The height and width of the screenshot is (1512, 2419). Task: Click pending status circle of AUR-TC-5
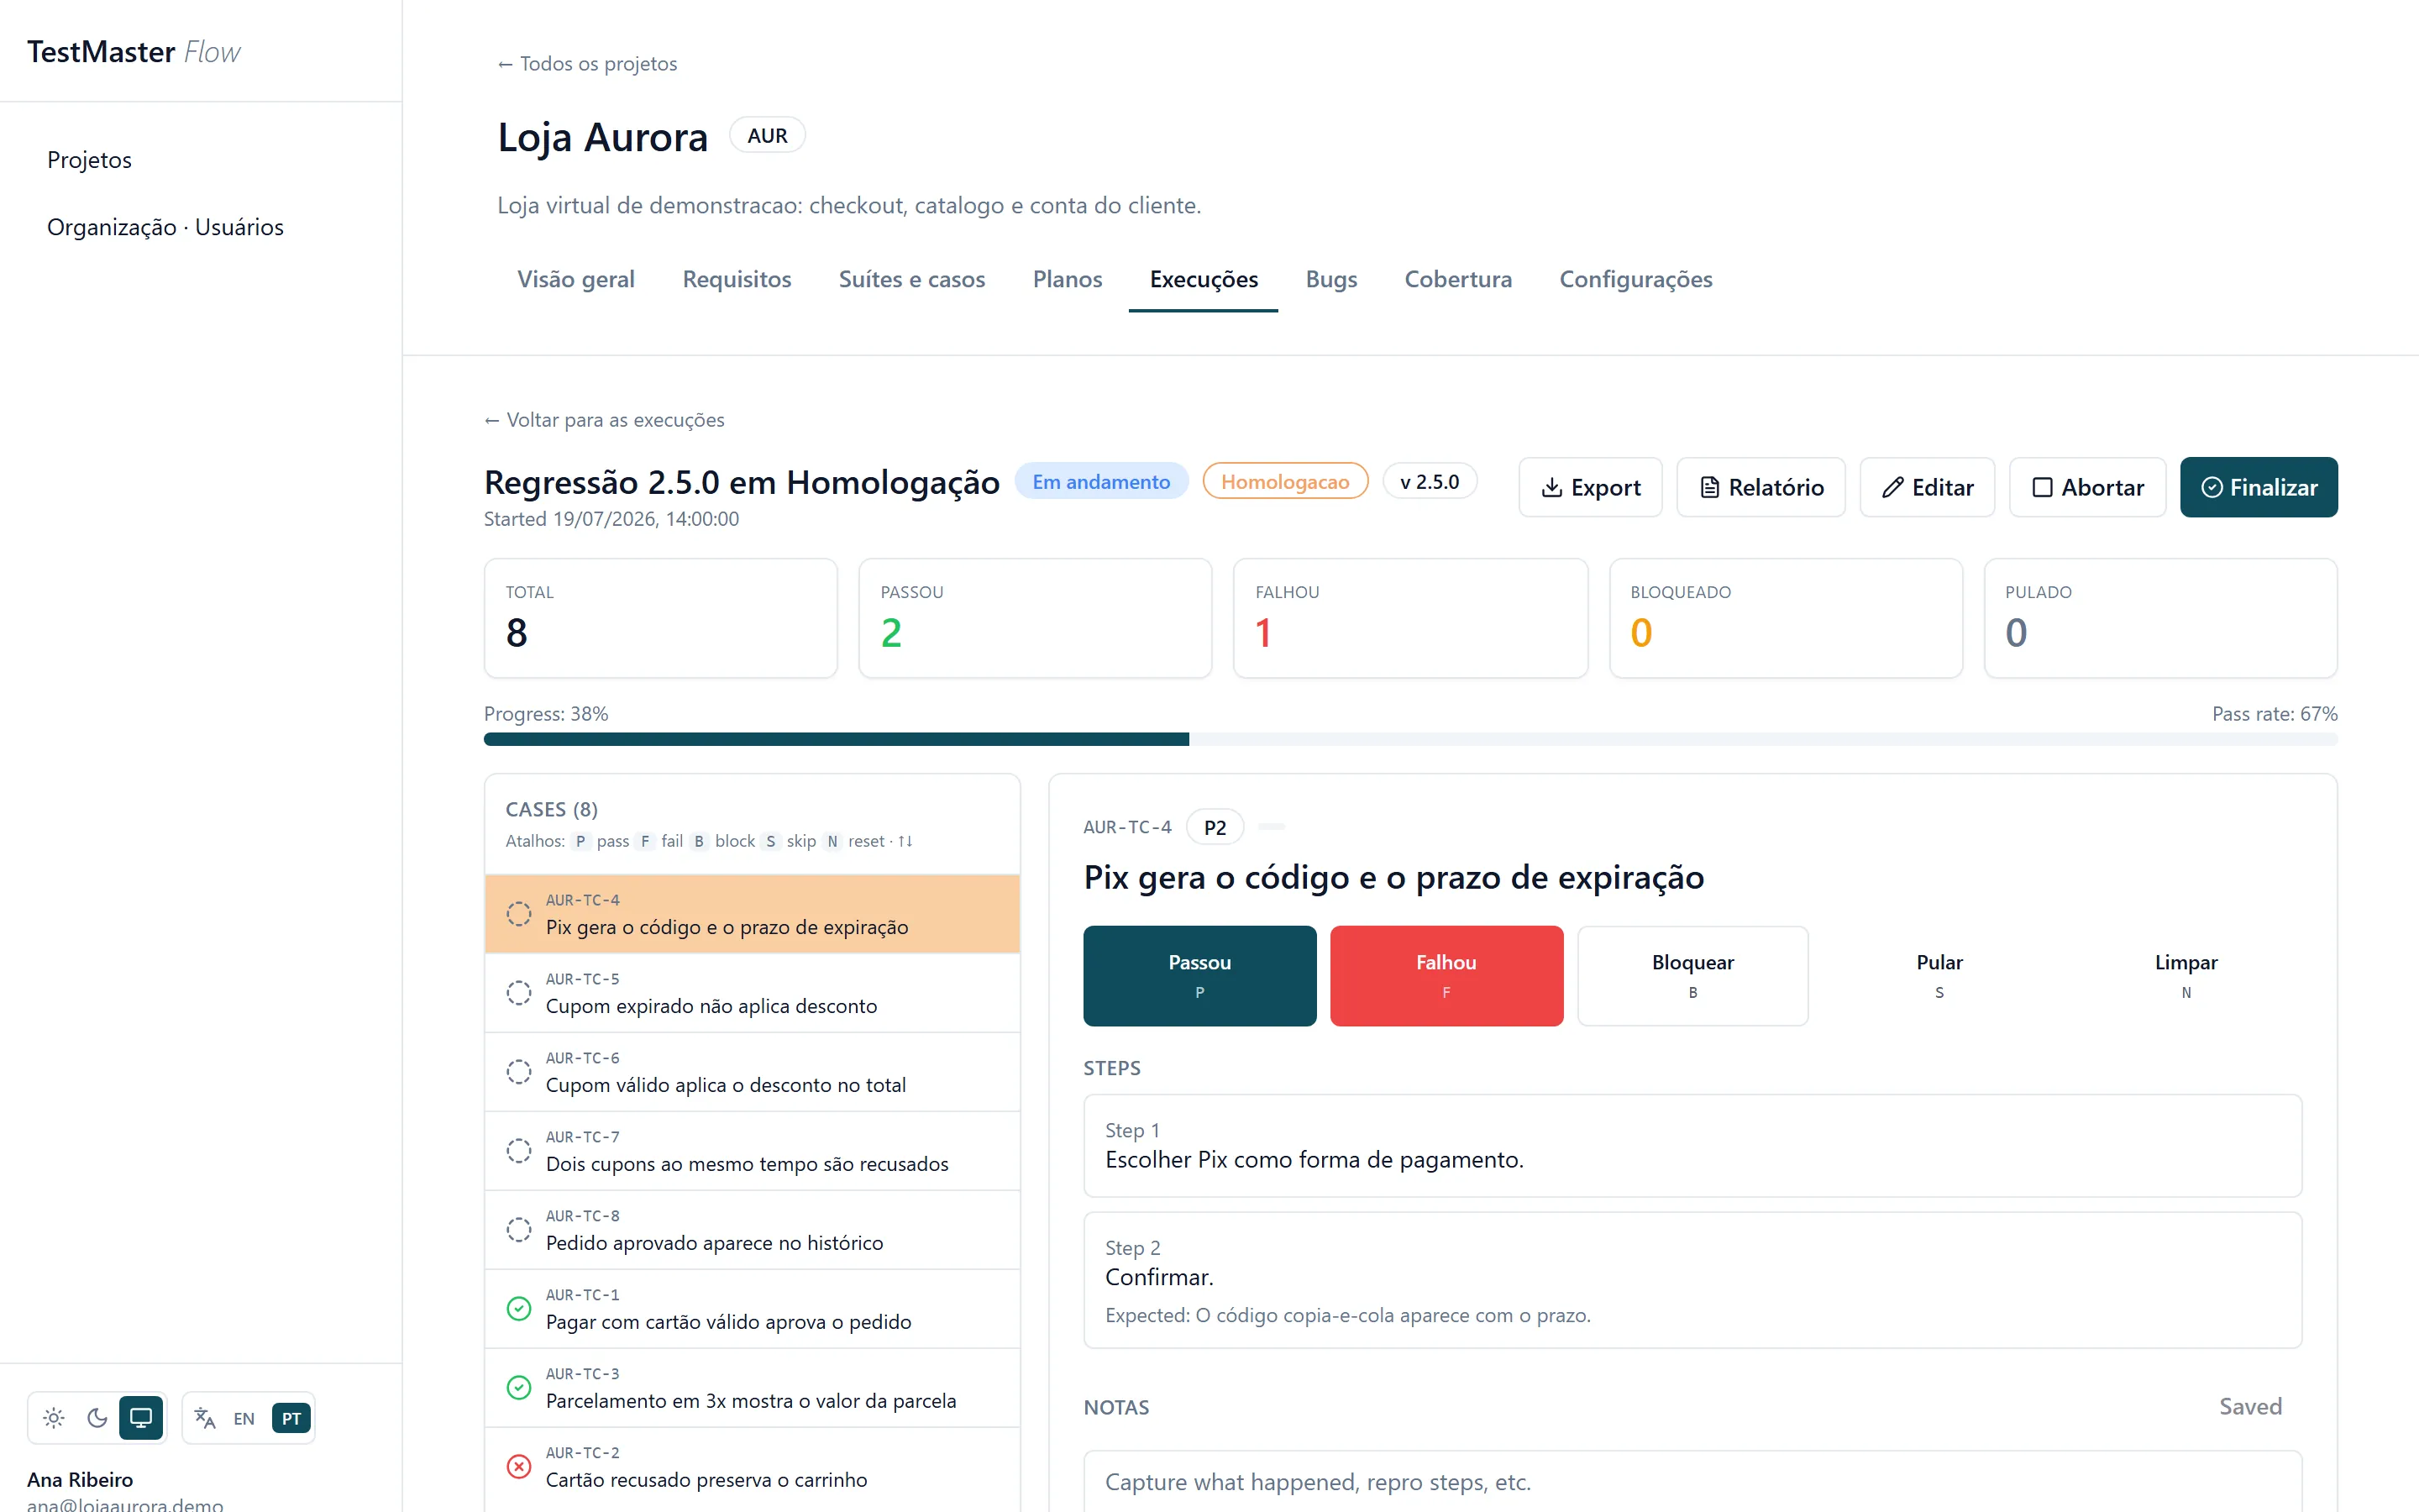point(519,992)
